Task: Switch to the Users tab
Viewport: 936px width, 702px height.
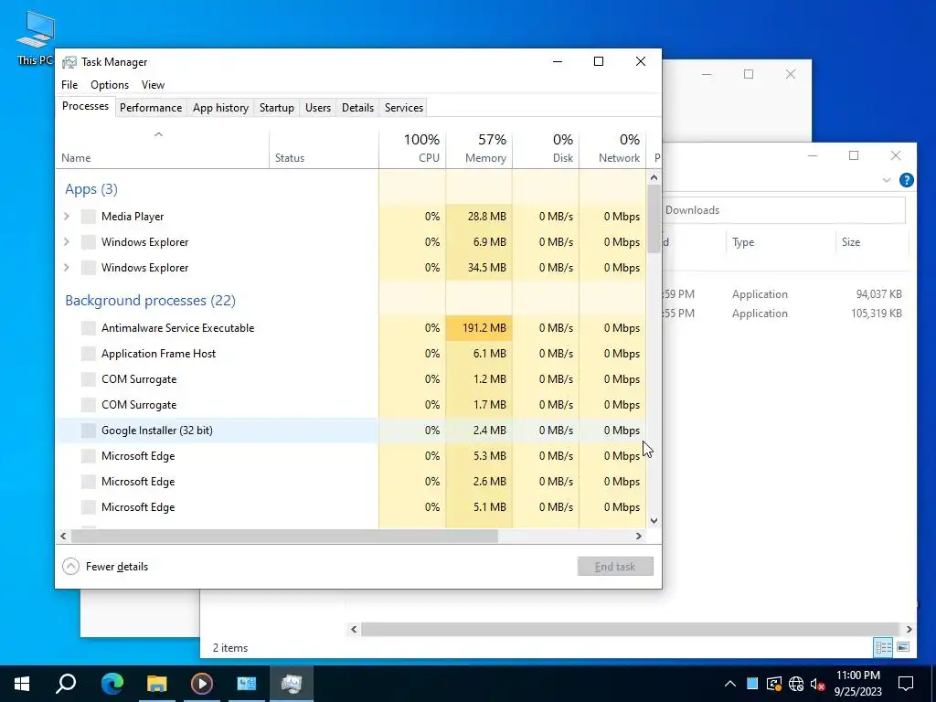Action: pos(317,108)
